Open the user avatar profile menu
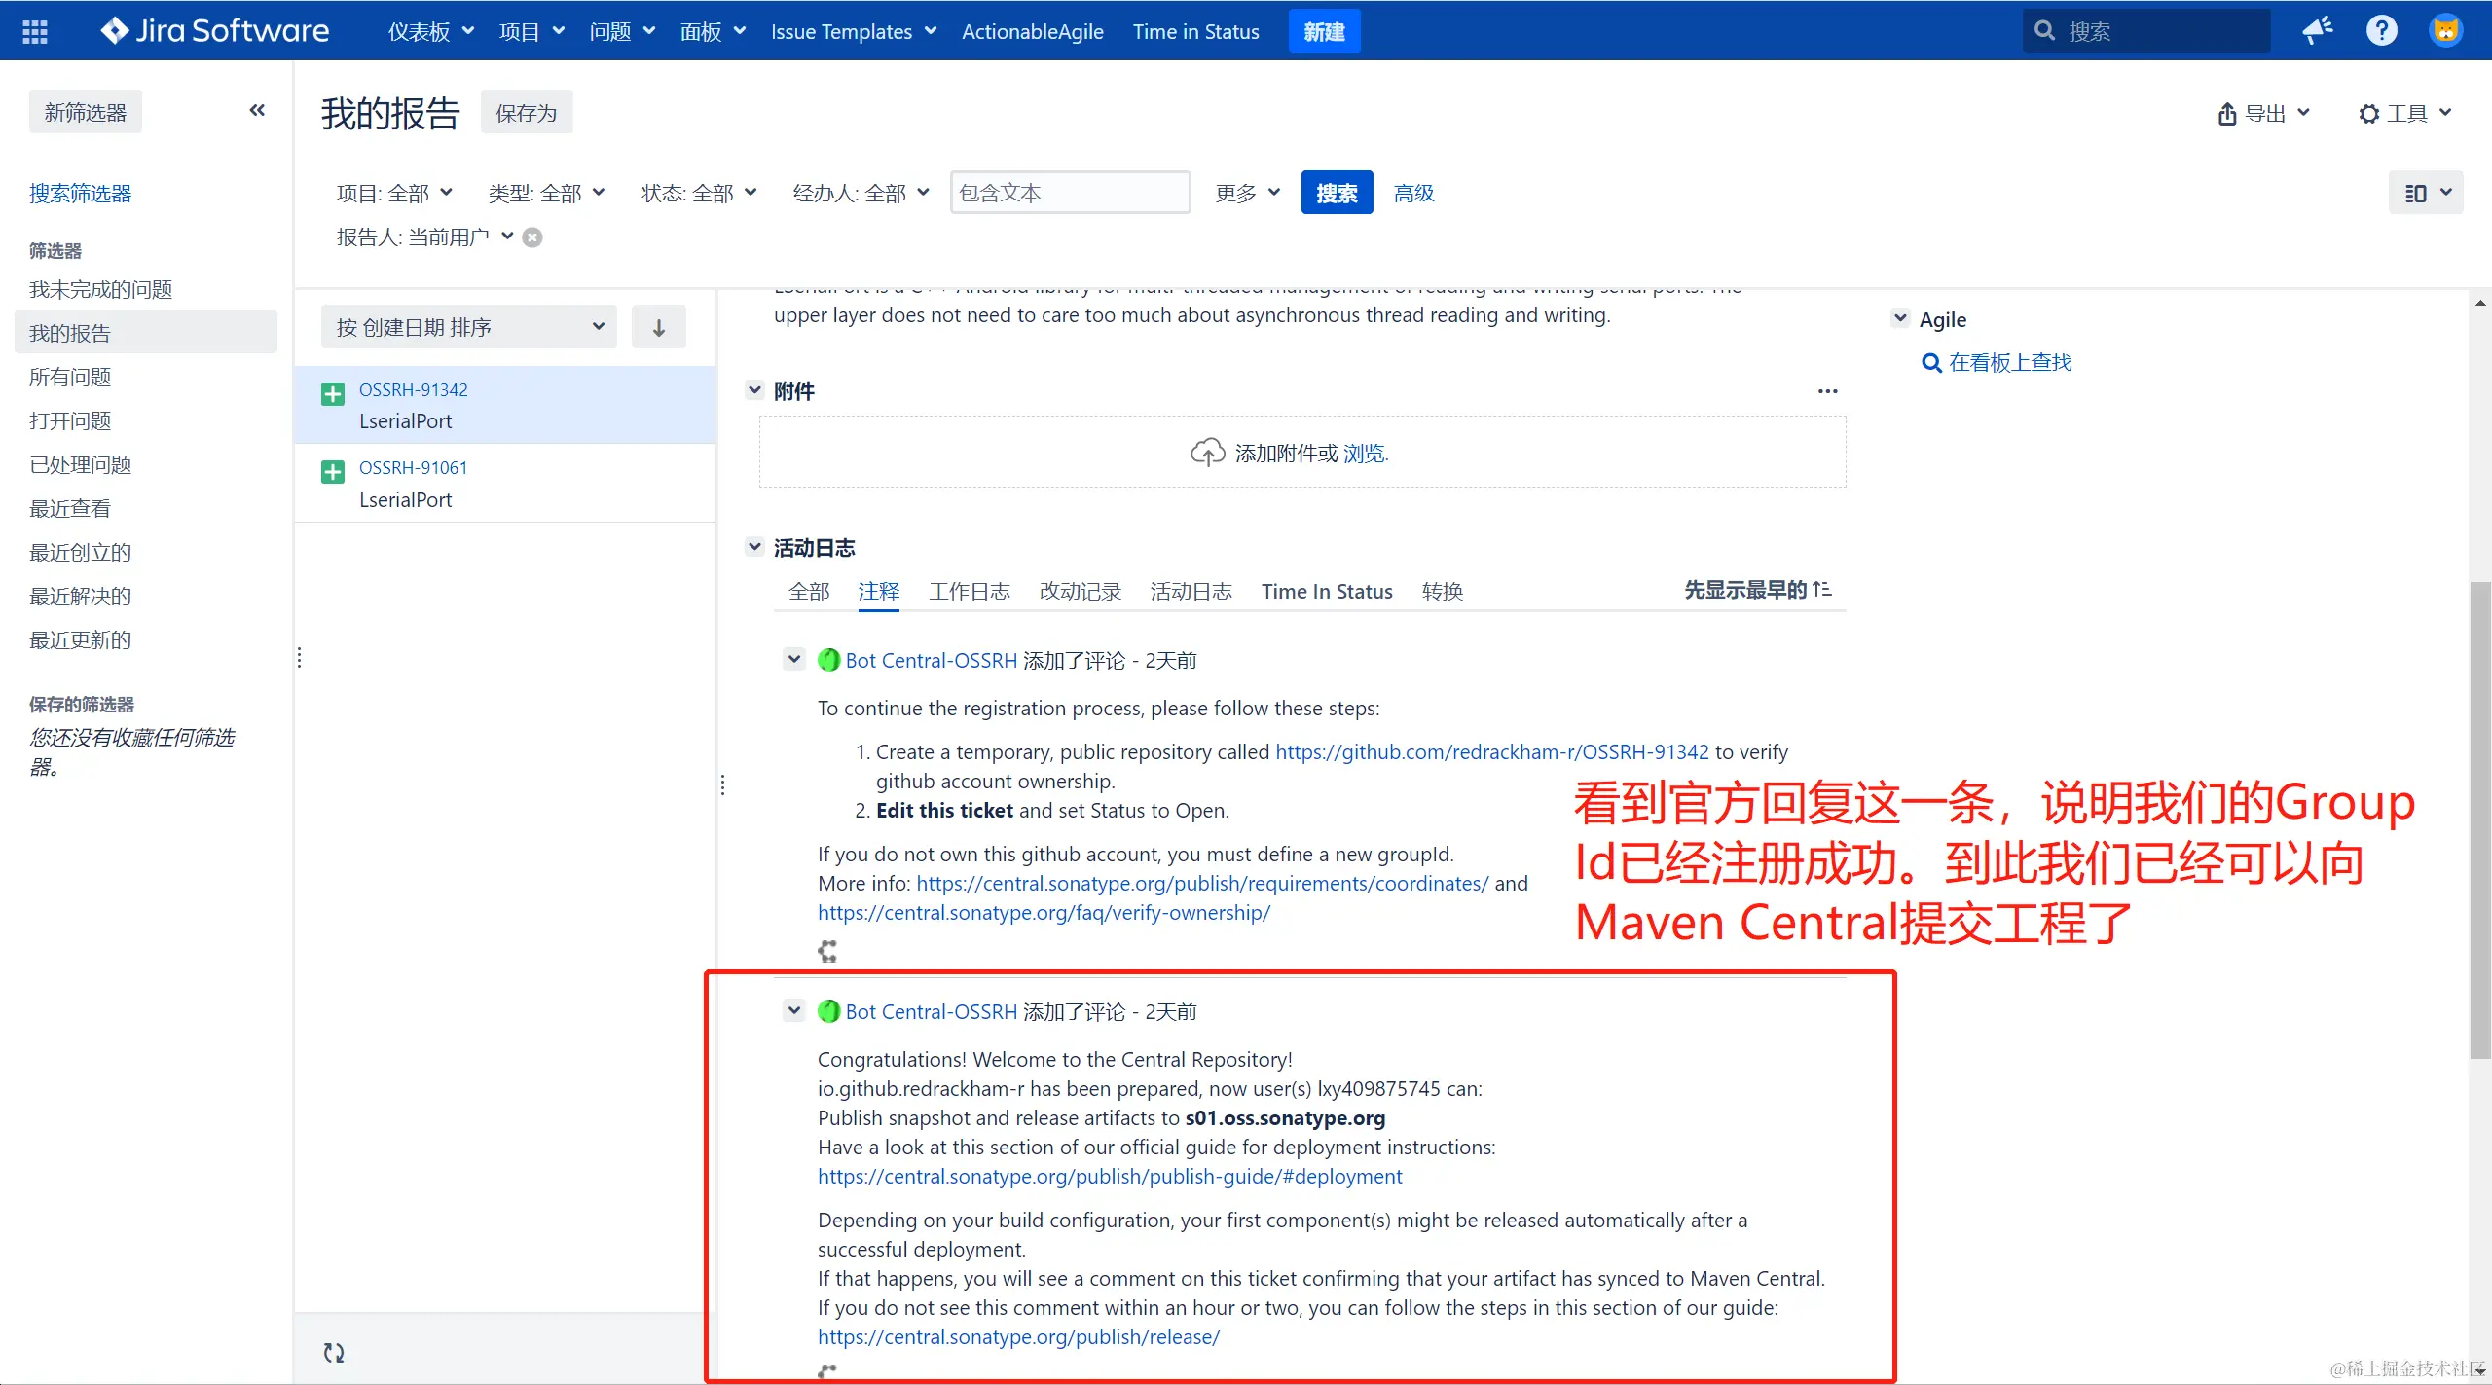The height and width of the screenshot is (1385, 2492). click(2444, 31)
